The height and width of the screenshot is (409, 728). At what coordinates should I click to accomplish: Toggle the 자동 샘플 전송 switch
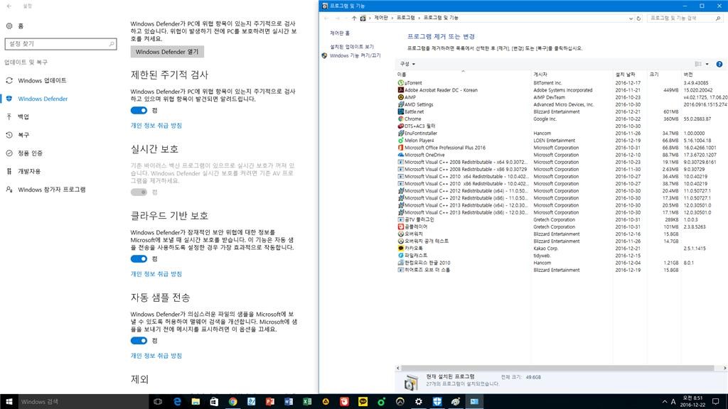(x=139, y=340)
